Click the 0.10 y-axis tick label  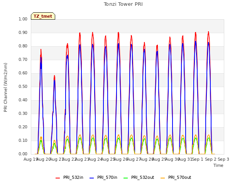point(23,140)
